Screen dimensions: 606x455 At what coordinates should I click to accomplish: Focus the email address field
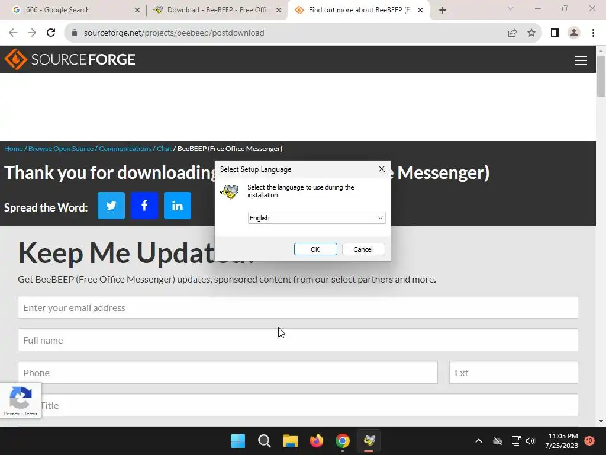(298, 307)
